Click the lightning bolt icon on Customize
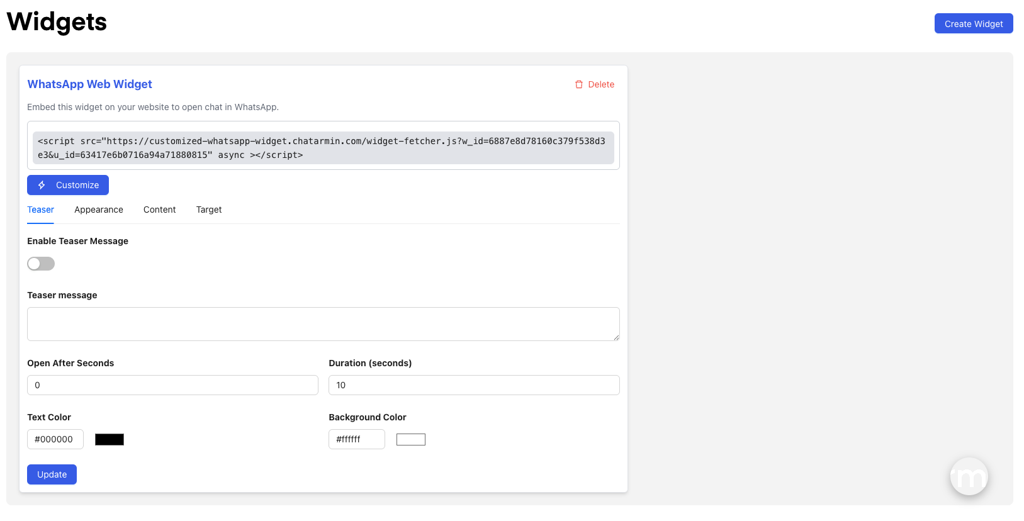1024x521 pixels. 42,185
